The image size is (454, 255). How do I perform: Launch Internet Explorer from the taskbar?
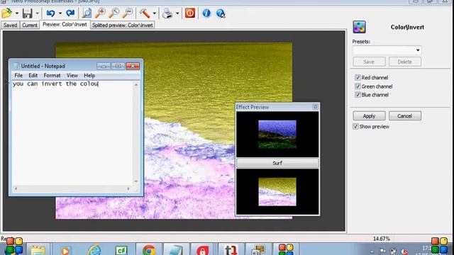[94, 250]
